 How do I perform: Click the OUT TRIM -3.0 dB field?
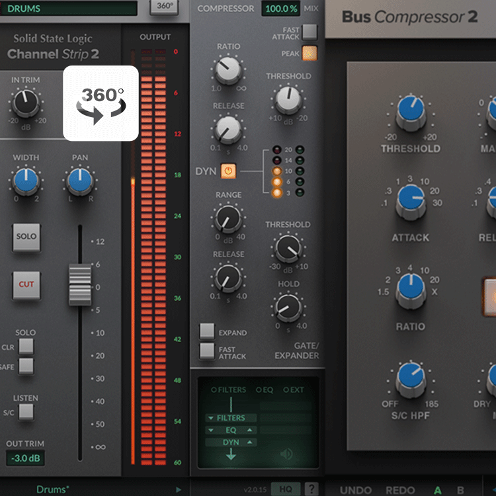pos(26,458)
